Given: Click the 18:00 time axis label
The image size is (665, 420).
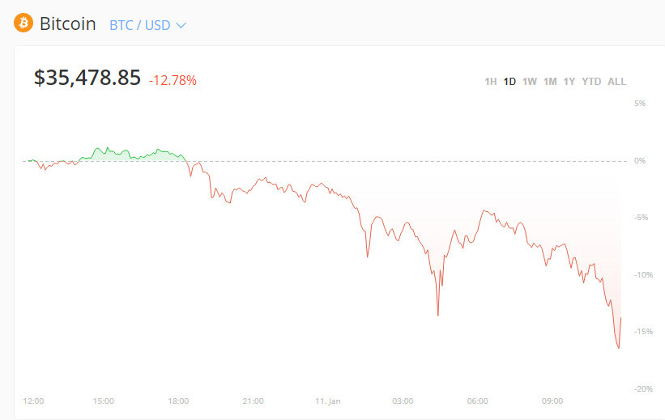Looking at the screenshot, I should coord(178,401).
